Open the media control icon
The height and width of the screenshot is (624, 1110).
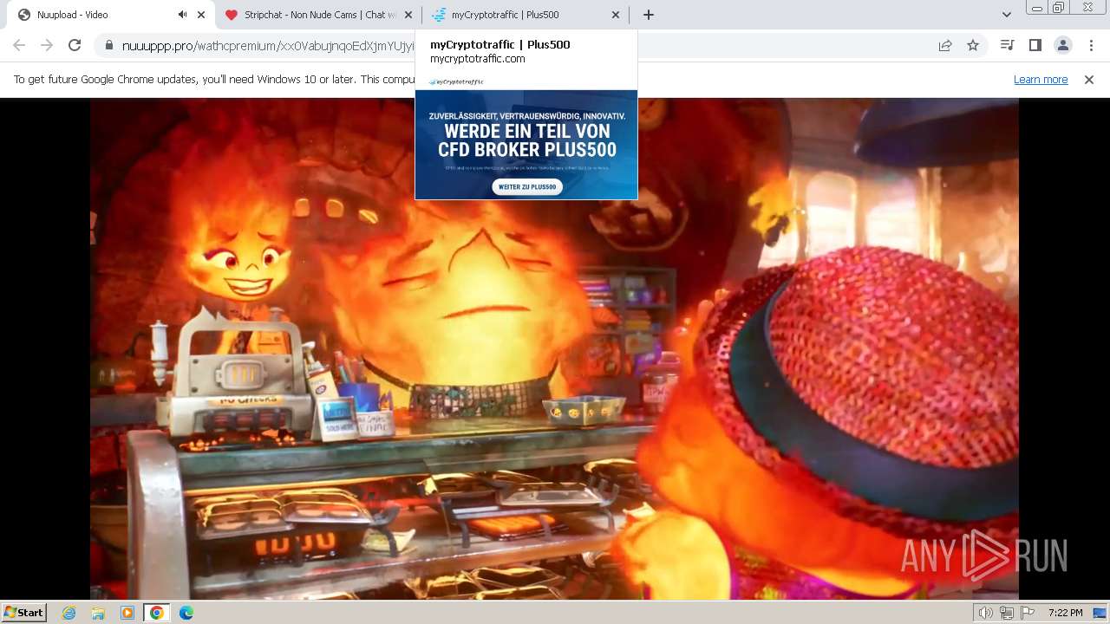[1007, 45]
